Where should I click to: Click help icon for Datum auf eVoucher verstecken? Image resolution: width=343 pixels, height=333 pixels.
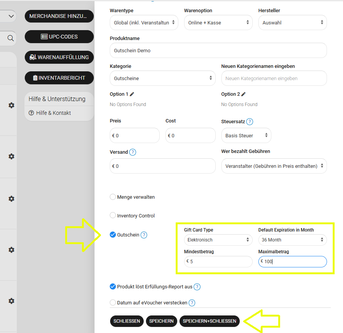[x=192, y=303]
